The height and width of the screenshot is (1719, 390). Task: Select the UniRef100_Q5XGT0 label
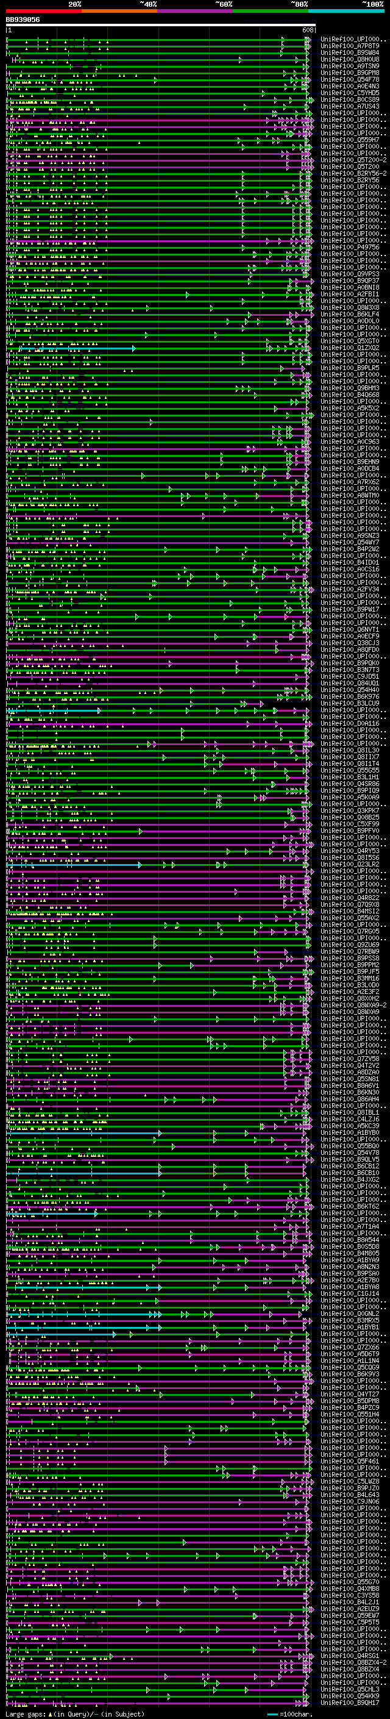tap(350, 341)
